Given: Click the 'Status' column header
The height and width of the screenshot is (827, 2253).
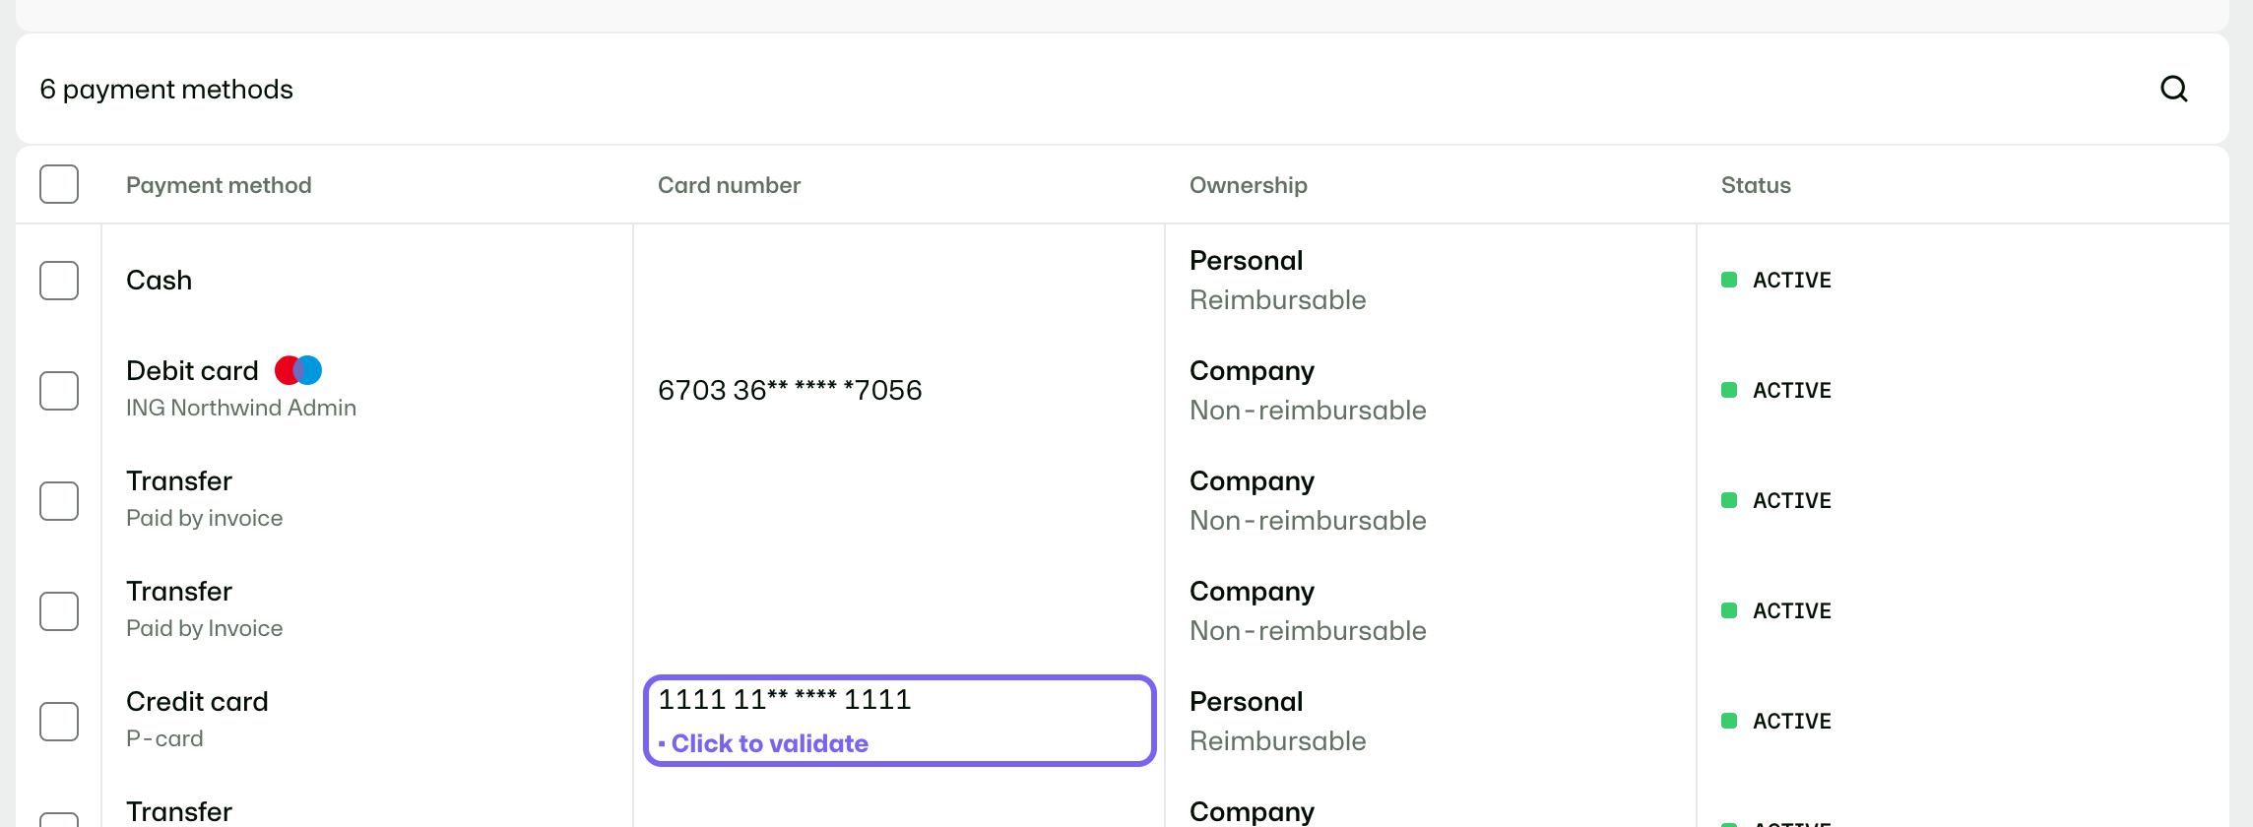Looking at the screenshot, I should tap(1756, 185).
